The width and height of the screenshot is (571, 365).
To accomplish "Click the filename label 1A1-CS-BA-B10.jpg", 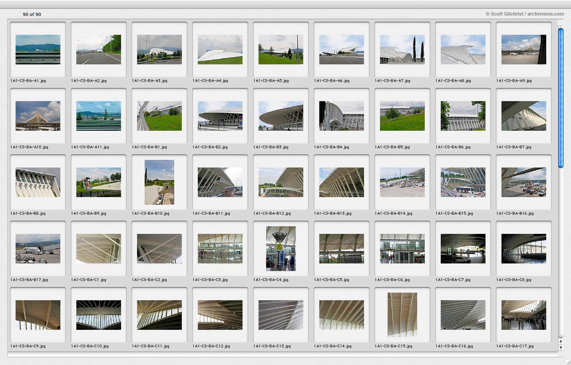I will pyautogui.click(x=151, y=213).
